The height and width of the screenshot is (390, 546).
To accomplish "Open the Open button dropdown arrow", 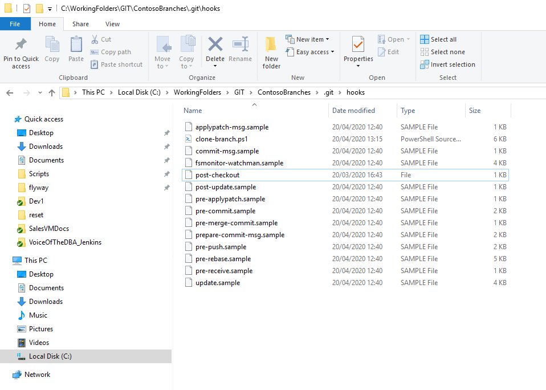I will [408, 39].
